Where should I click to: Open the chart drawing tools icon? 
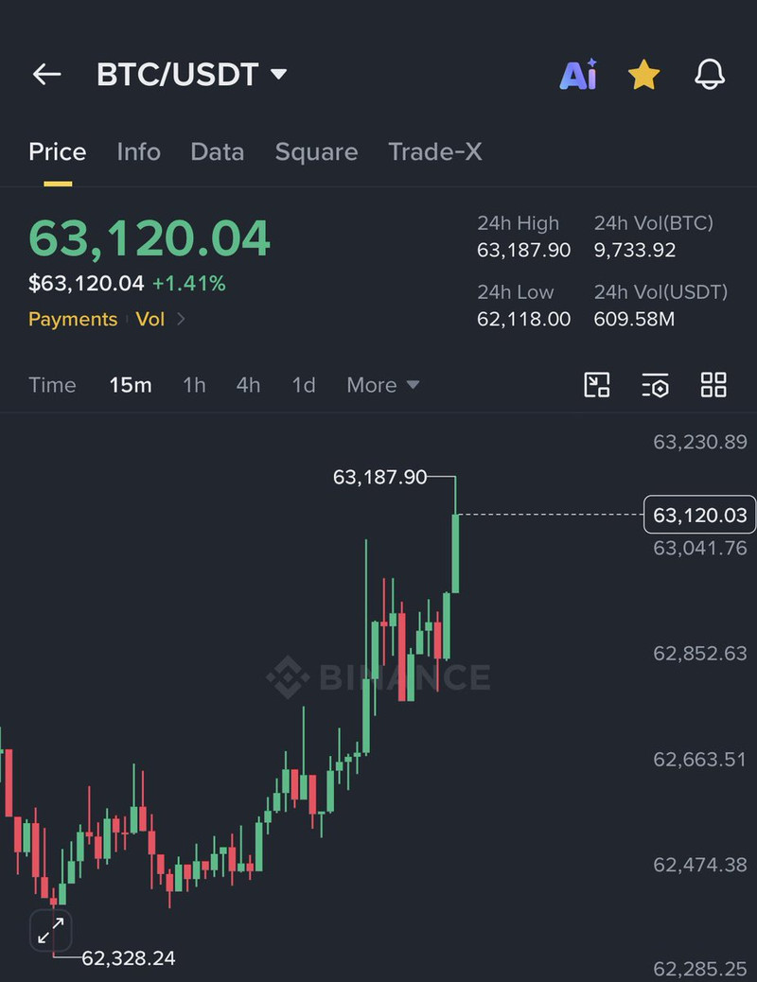(x=596, y=384)
